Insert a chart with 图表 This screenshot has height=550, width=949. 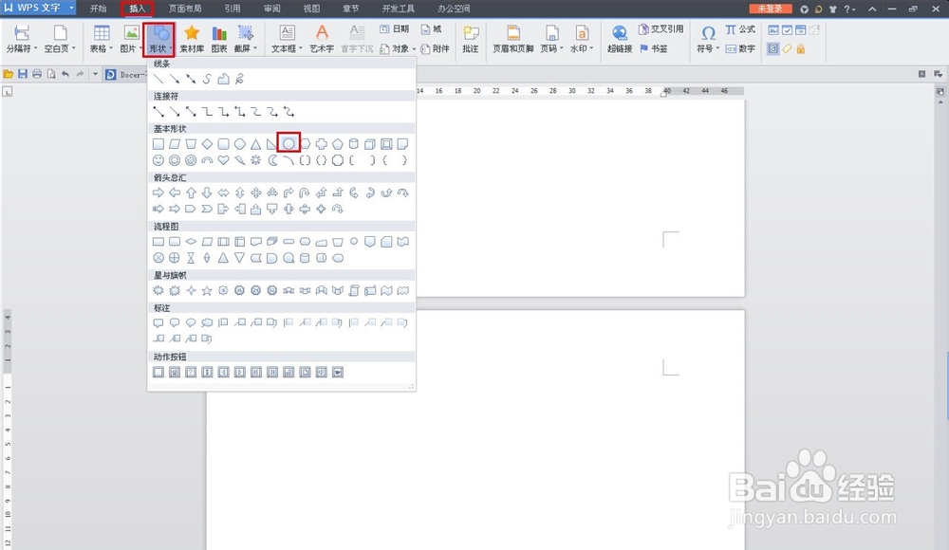click(219, 39)
